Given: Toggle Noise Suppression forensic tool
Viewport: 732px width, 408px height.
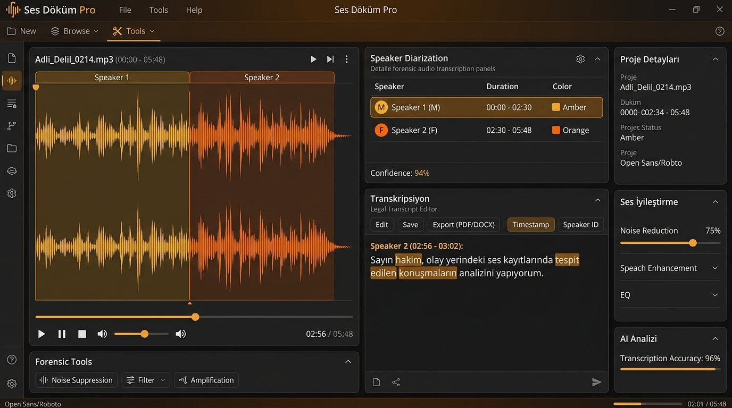Looking at the screenshot, I should point(76,380).
